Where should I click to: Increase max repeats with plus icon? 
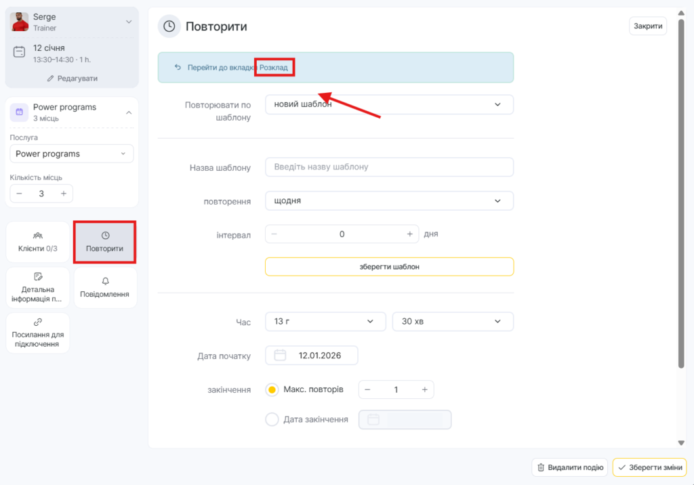[424, 389]
